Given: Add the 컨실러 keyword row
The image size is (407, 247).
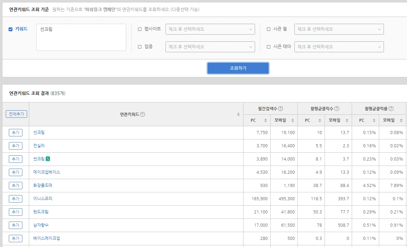Looking at the screenshot, I should point(16,146).
